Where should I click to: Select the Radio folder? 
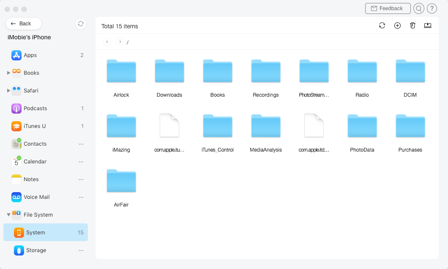[362, 71]
